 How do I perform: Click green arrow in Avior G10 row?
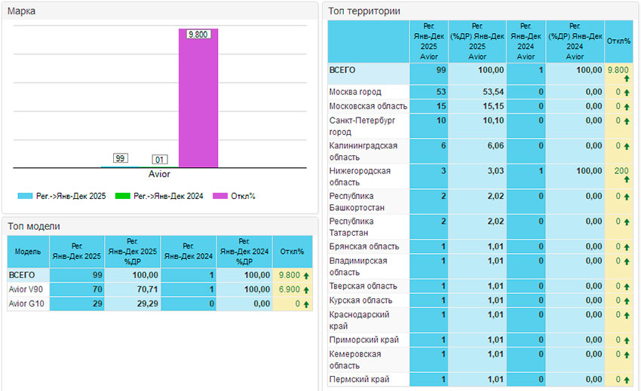pos(306,304)
